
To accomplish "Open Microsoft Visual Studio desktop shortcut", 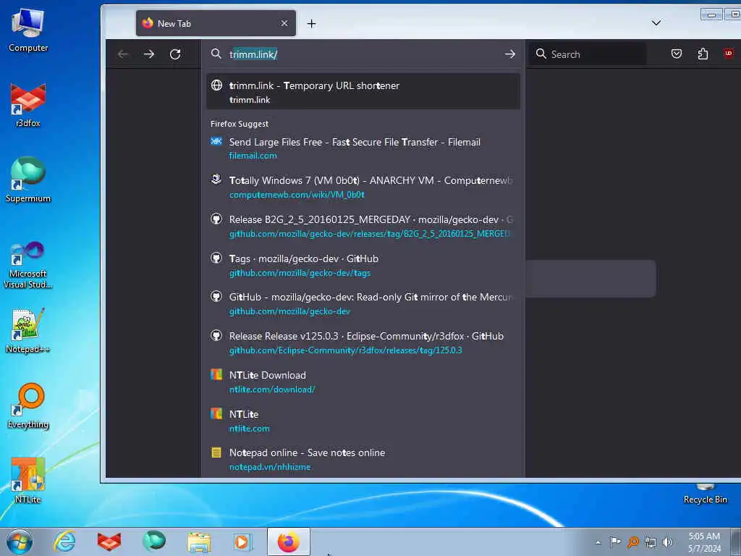I will pos(28,265).
